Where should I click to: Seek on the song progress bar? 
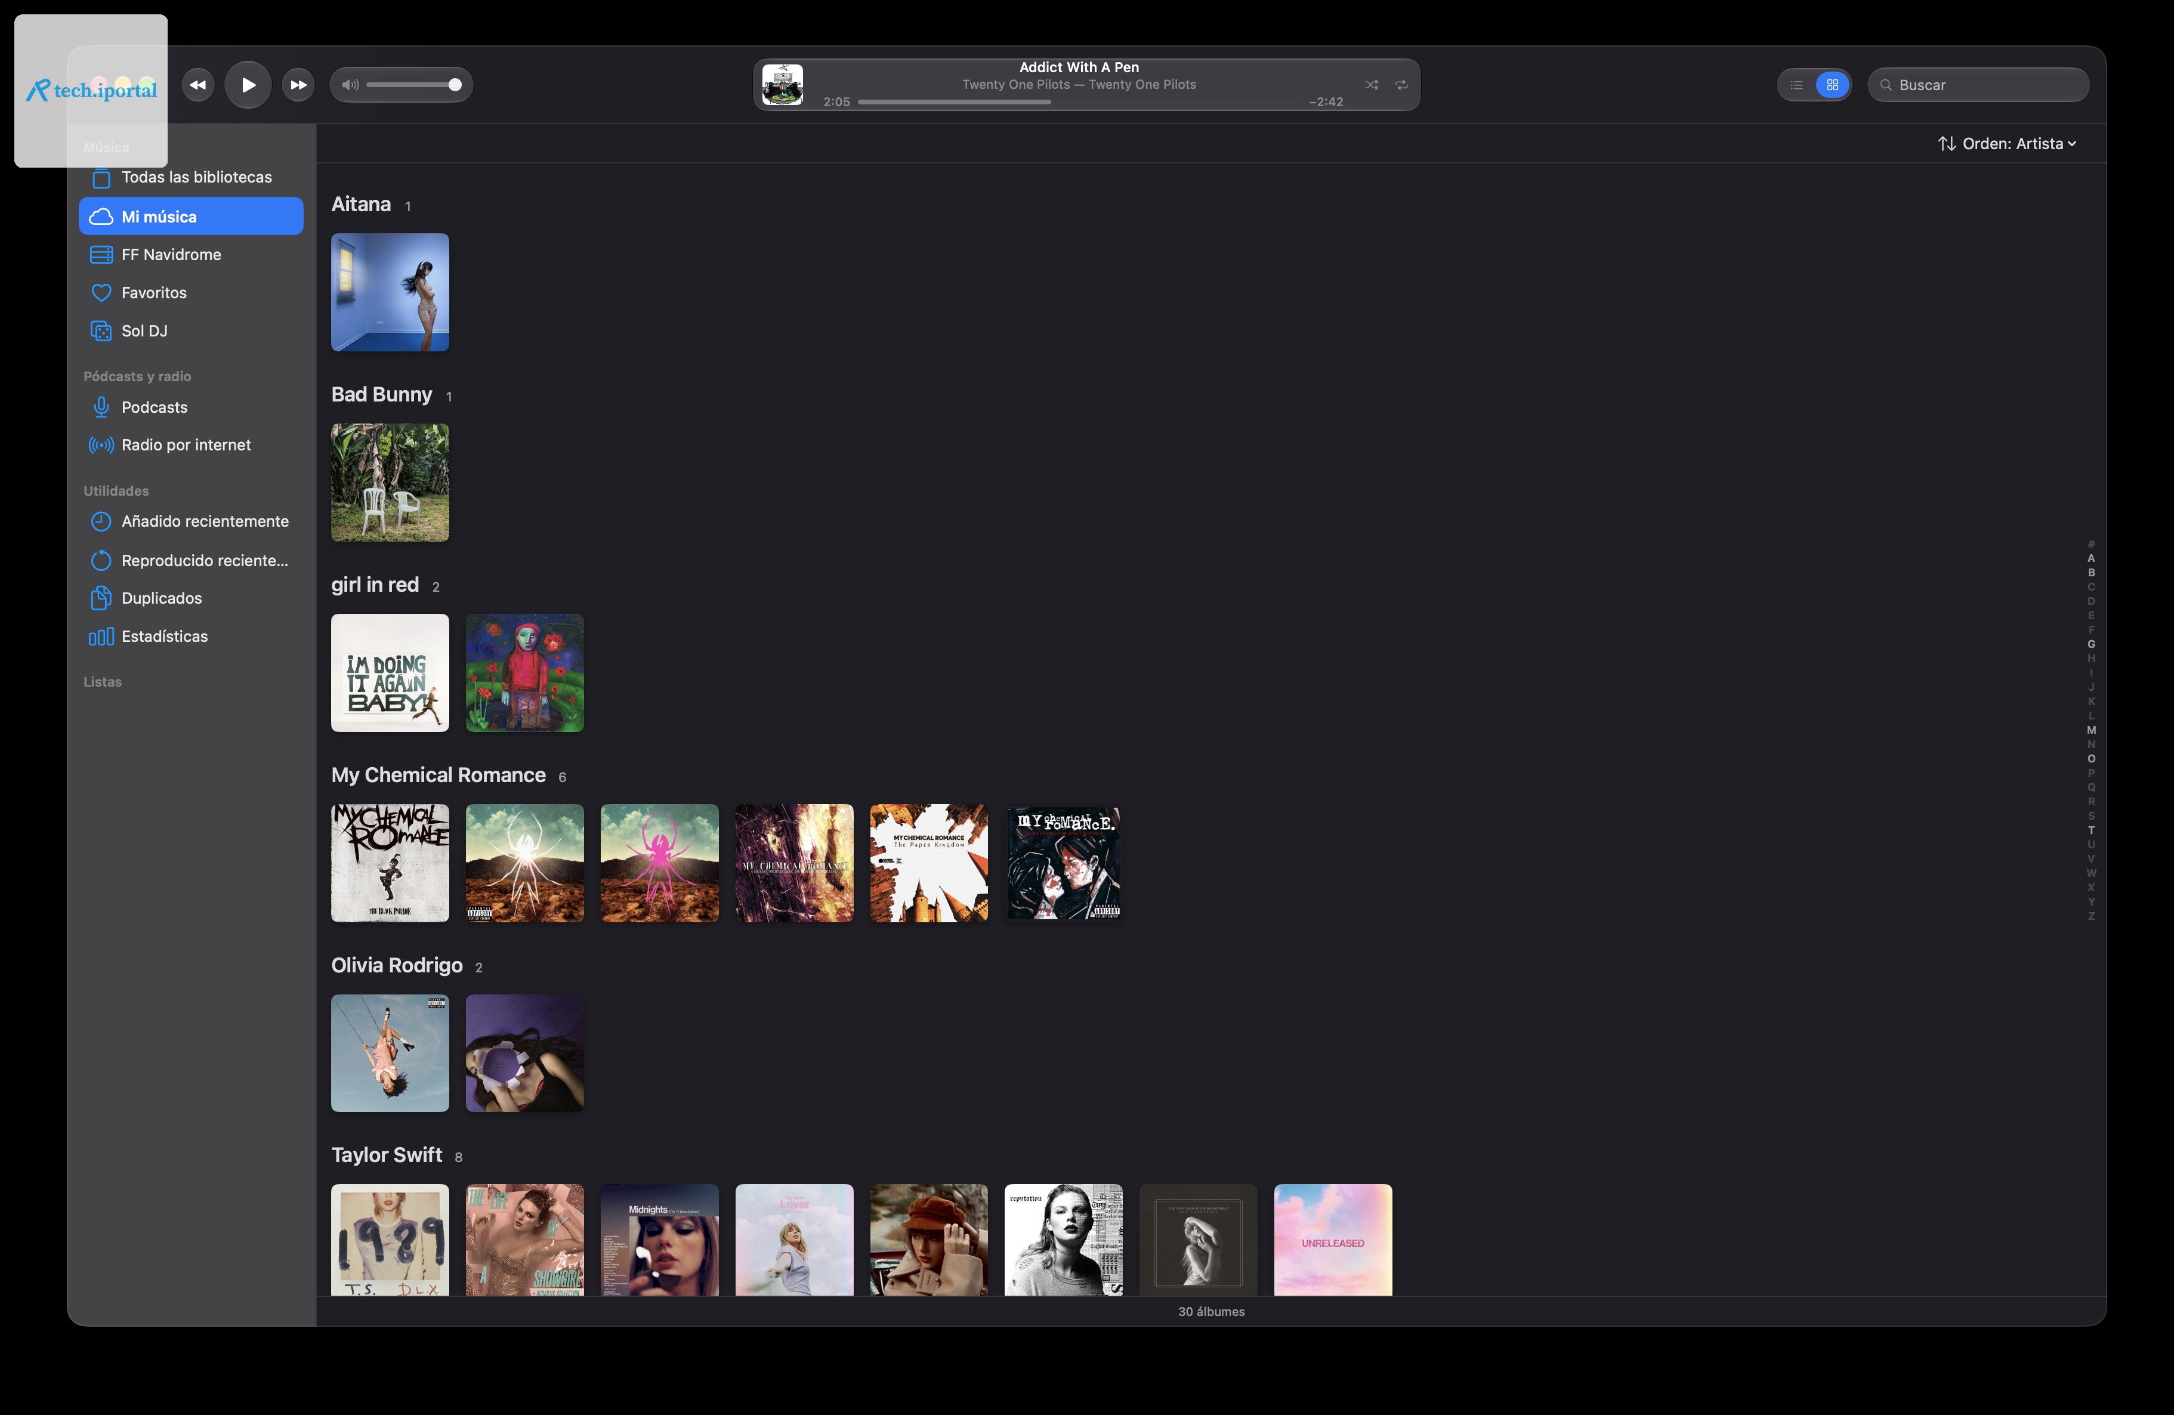tap(1079, 103)
